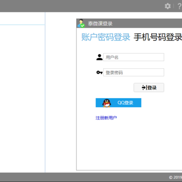The image size is (182, 182).
Task: Focus the 用户名 input field
Action: tap(133, 57)
